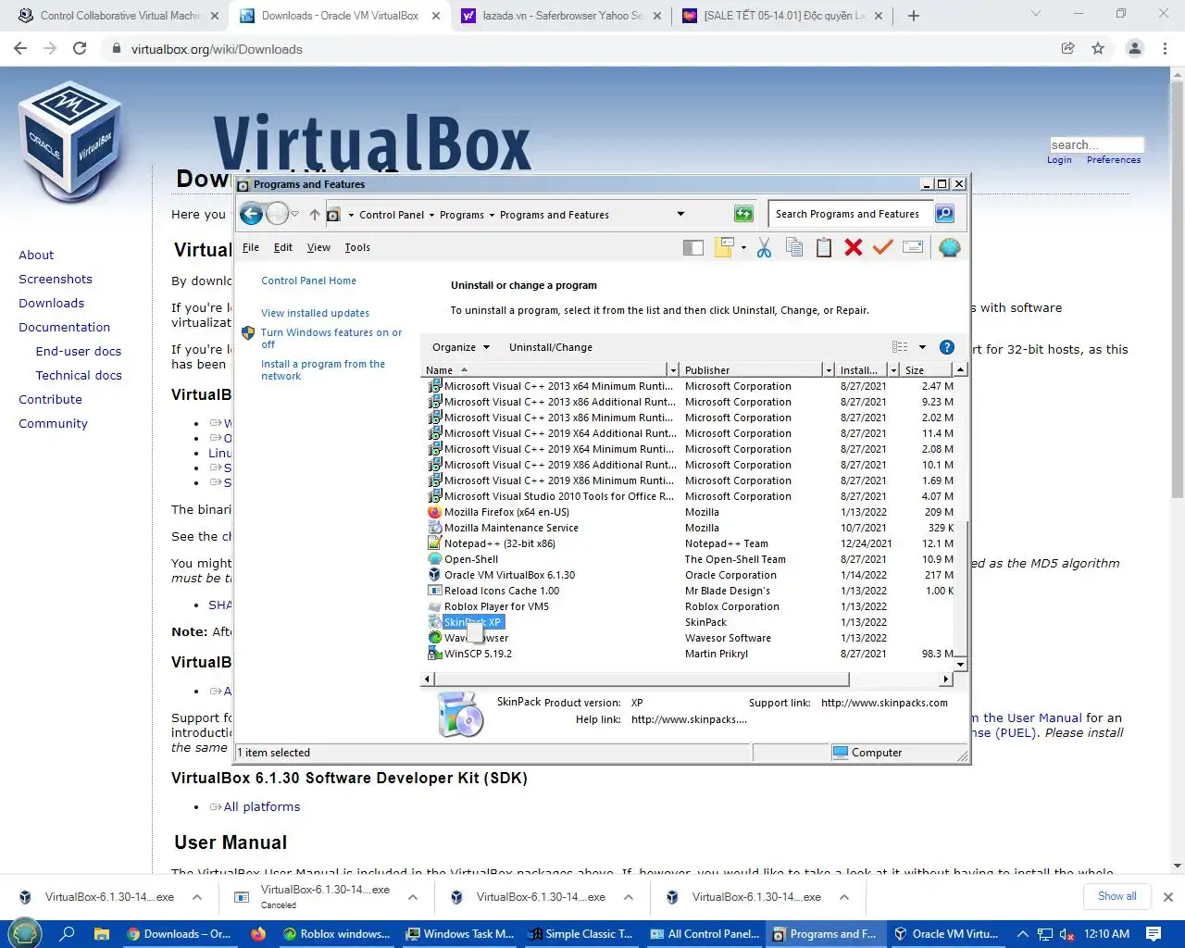This screenshot has width=1185, height=948.
Task: Click the blue search magnifier button
Action: [x=944, y=214]
